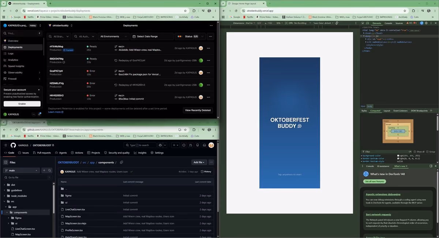Expand the dist folder in file tree
439x238 pixels.
(4, 185)
